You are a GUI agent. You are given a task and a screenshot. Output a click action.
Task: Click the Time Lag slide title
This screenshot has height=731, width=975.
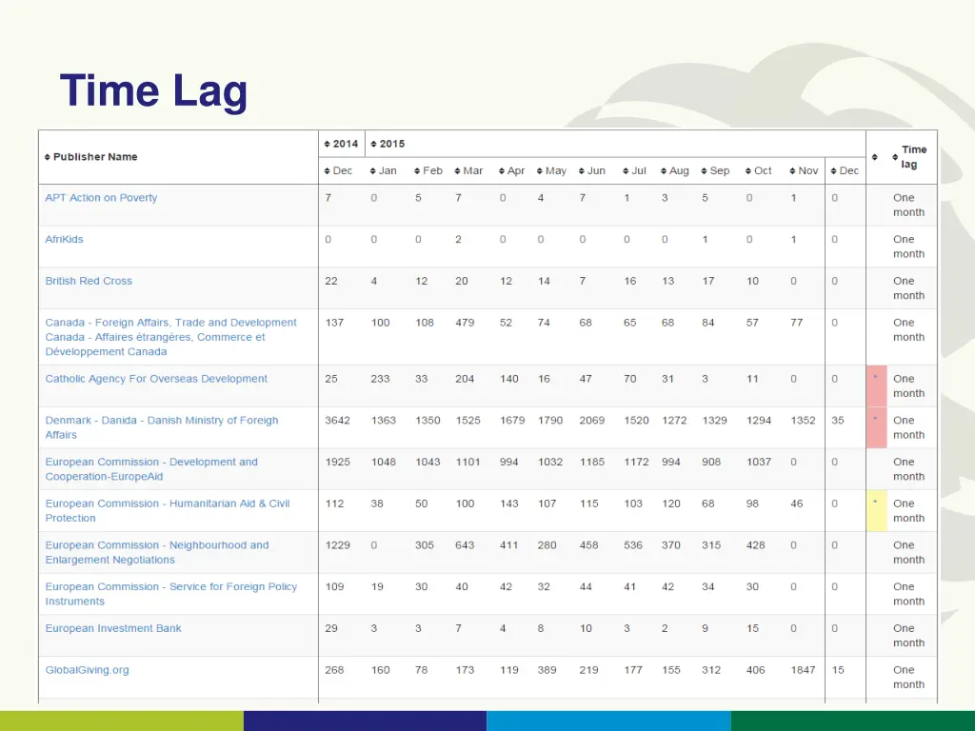point(153,91)
